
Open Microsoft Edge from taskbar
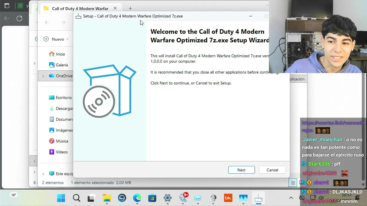point(137,198)
